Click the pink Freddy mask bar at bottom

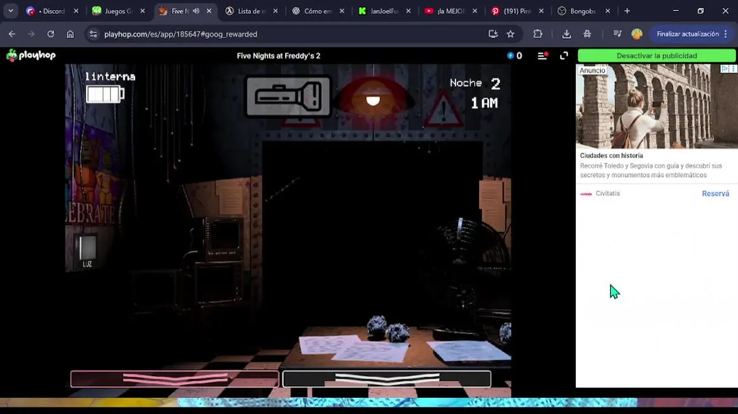pyautogui.click(x=175, y=379)
